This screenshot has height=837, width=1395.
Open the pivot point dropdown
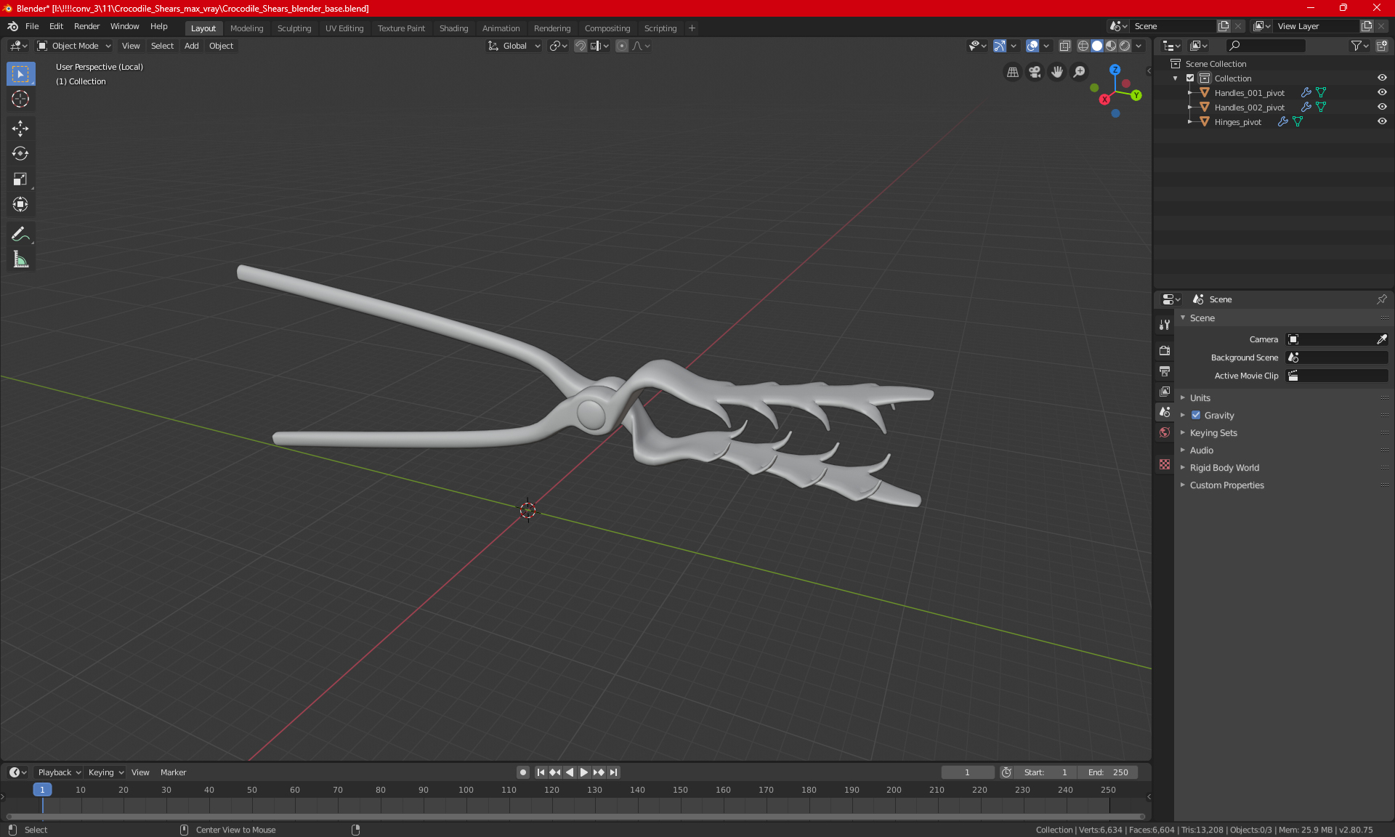pyautogui.click(x=558, y=46)
